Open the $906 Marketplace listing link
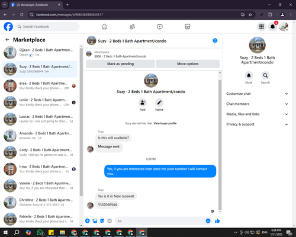The height and width of the screenshot is (237, 296). pos(120,56)
